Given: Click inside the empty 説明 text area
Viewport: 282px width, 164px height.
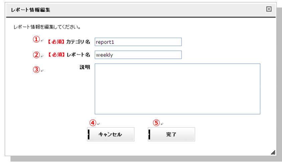Looking at the screenshot, I should (x=177, y=89).
